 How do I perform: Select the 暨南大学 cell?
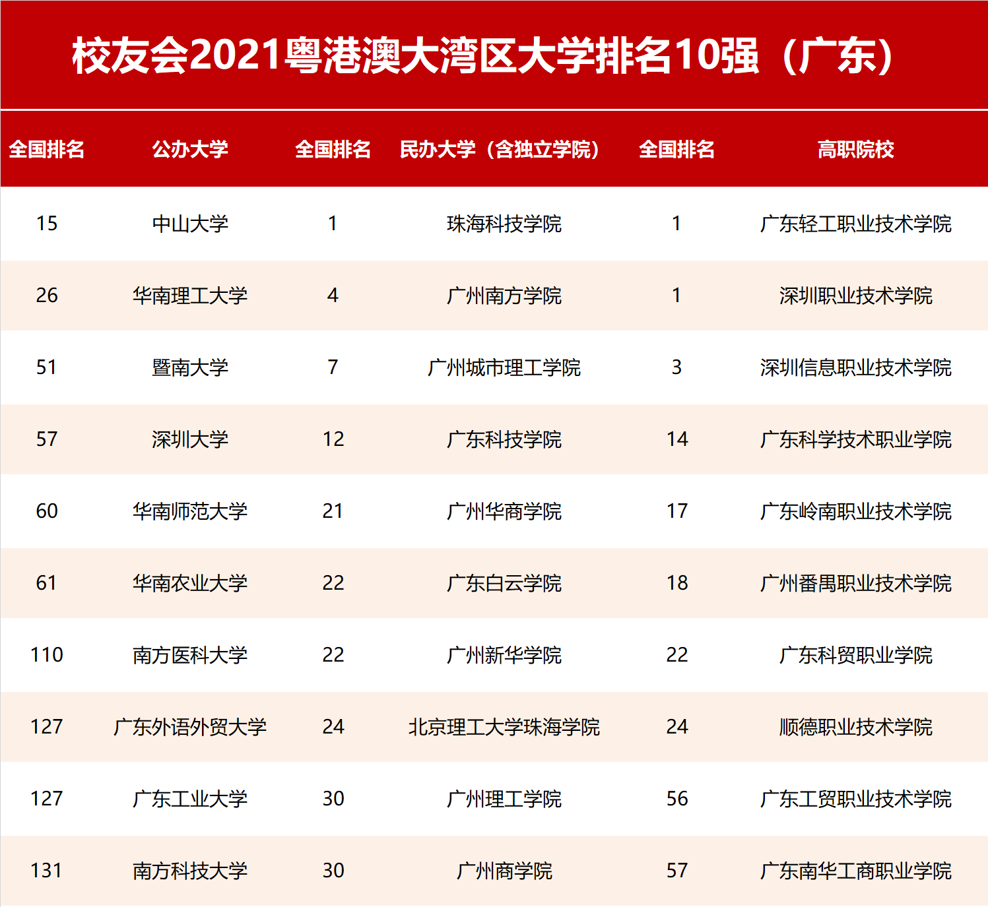[190, 367]
